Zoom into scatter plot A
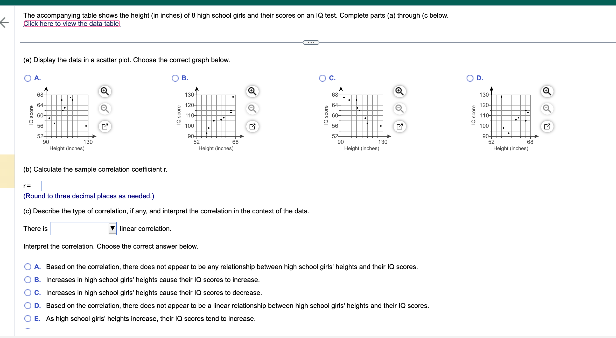The width and height of the screenshot is (616, 338). (104, 91)
